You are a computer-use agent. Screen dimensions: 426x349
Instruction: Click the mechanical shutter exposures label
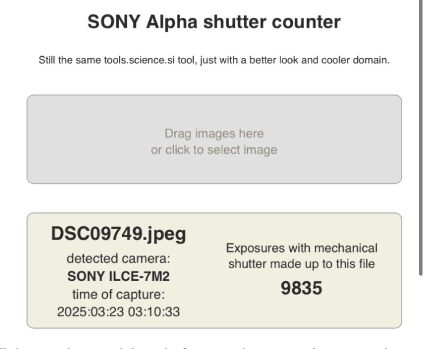tap(302, 256)
